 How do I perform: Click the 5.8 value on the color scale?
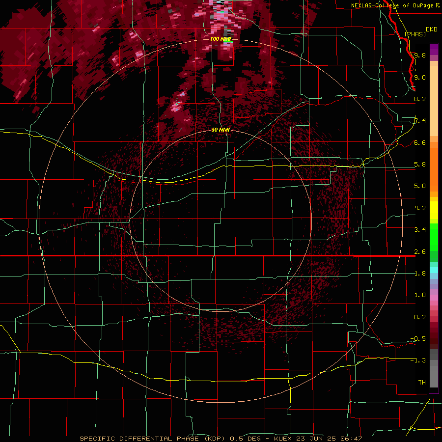coord(420,165)
